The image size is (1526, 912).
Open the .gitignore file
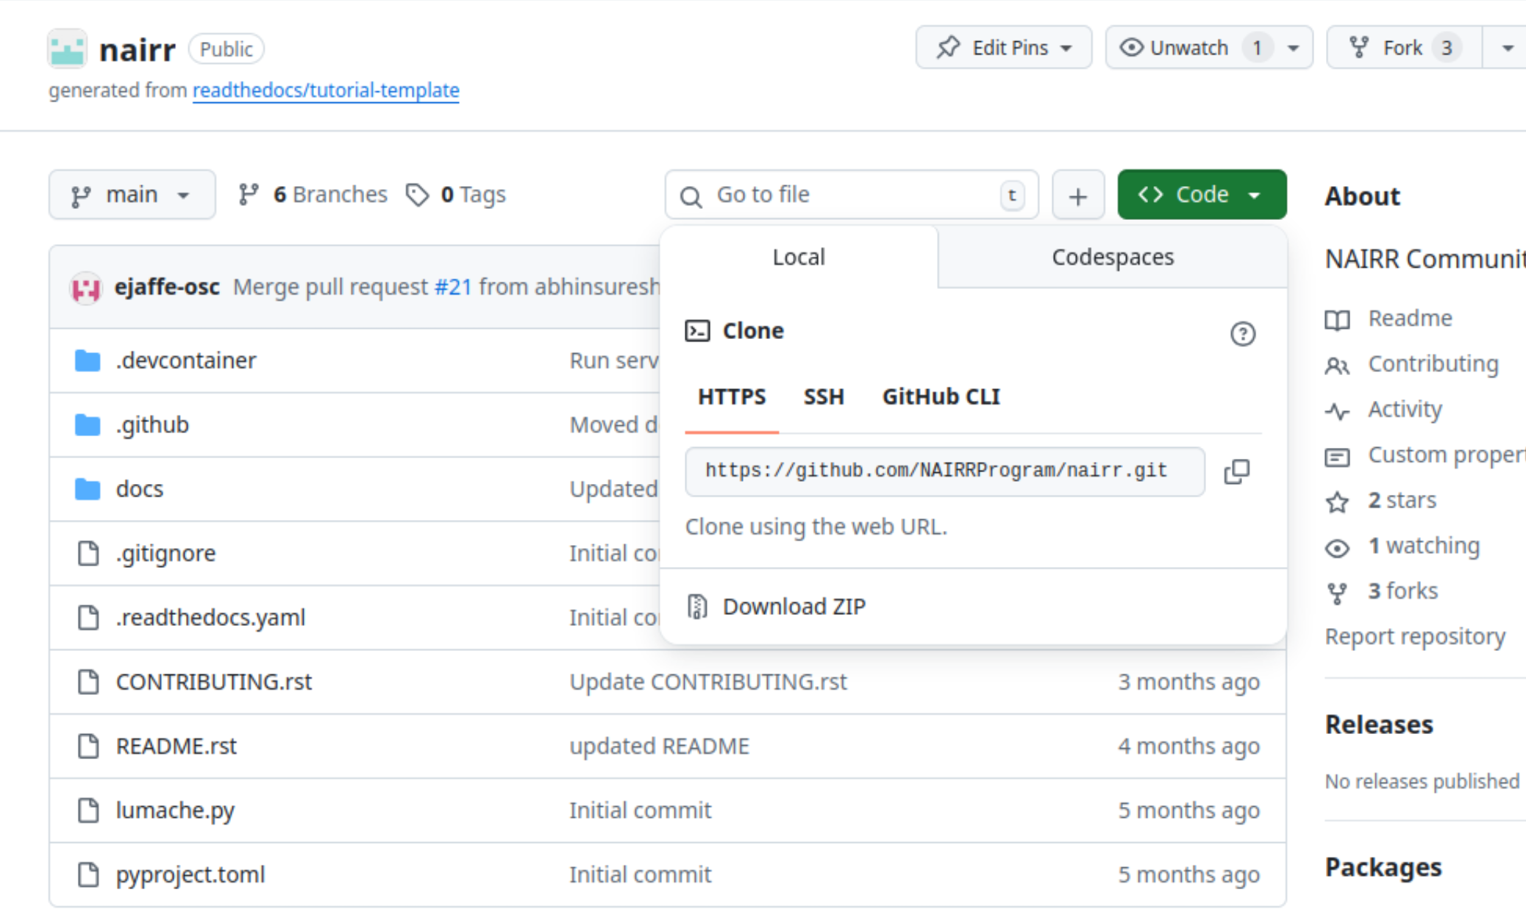[165, 553]
